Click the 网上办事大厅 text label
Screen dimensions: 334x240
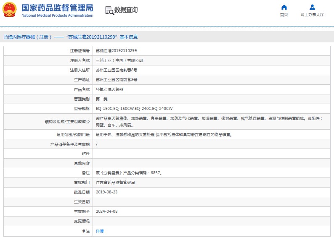pyautogui.click(x=312, y=15)
